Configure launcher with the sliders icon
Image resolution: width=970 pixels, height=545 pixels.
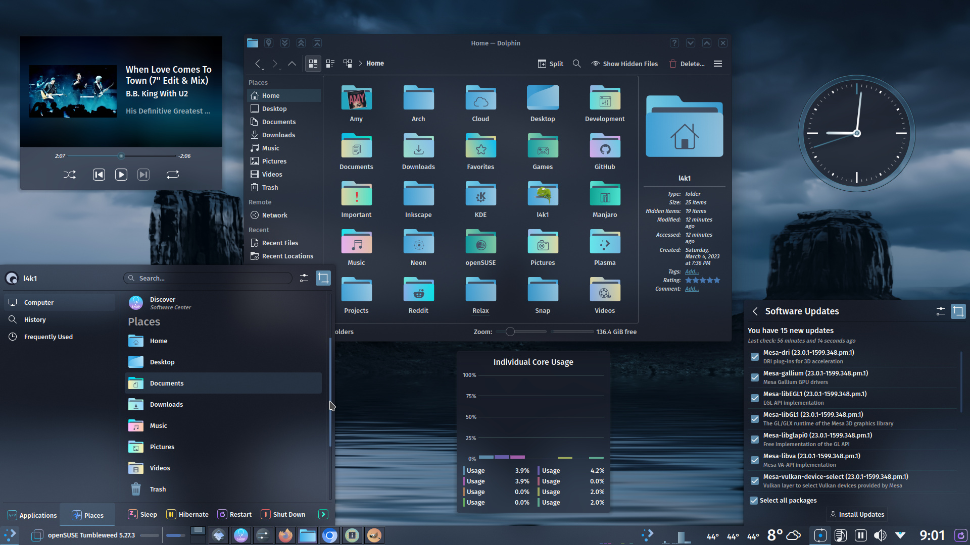304,278
